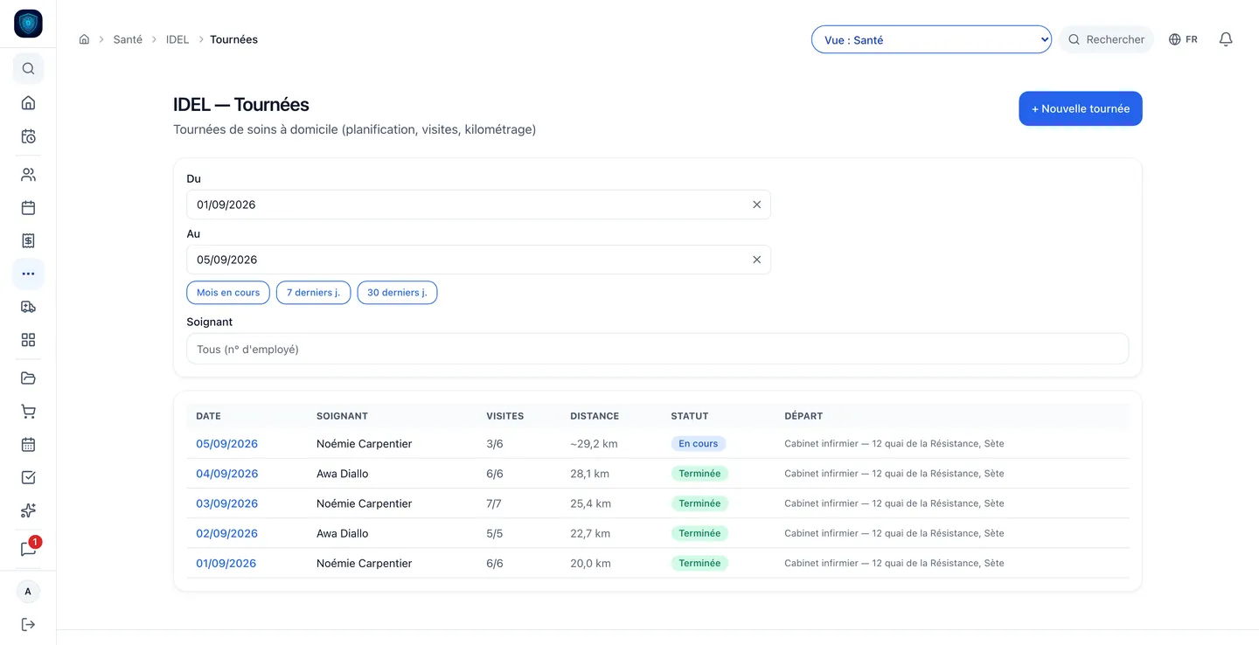Open the checkbox tasks sidebar icon

[x=28, y=477]
